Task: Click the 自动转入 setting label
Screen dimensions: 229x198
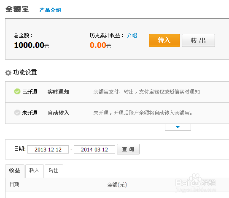Action: point(59,113)
